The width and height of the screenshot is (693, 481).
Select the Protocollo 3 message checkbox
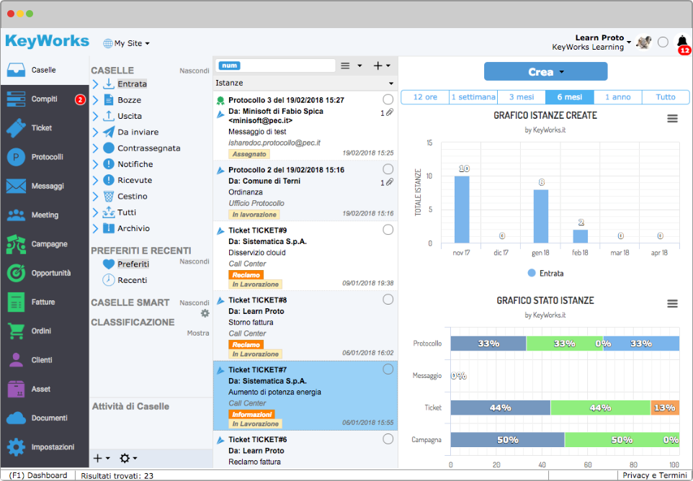coord(388,99)
